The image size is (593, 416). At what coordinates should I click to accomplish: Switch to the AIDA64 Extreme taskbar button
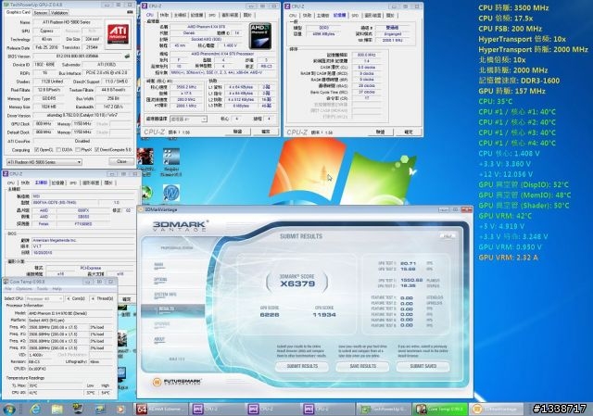(x=161, y=409)
